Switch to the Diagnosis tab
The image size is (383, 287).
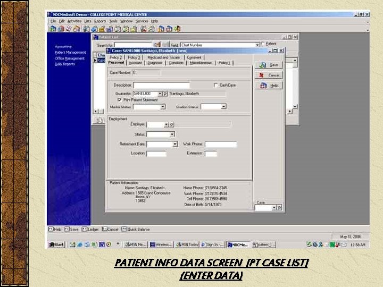[x=155, y=63]
